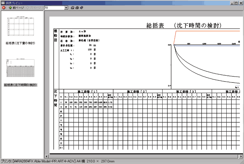Click the horizontal scrollbar right arrow

pyautogui.click(x=241, y=156)
